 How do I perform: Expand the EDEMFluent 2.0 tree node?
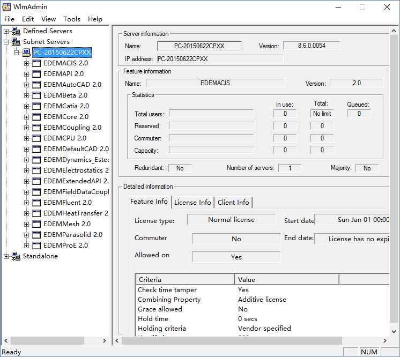pyautogui.click(x=26, y=203)
